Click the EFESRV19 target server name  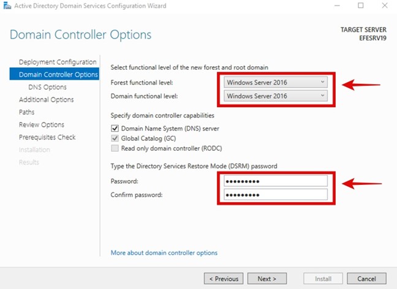click(372, 38)
